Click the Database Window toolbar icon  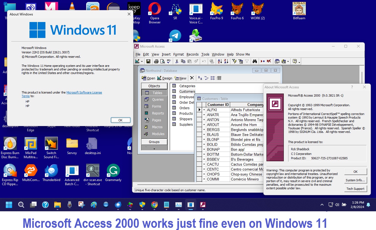tap(277, 61)
